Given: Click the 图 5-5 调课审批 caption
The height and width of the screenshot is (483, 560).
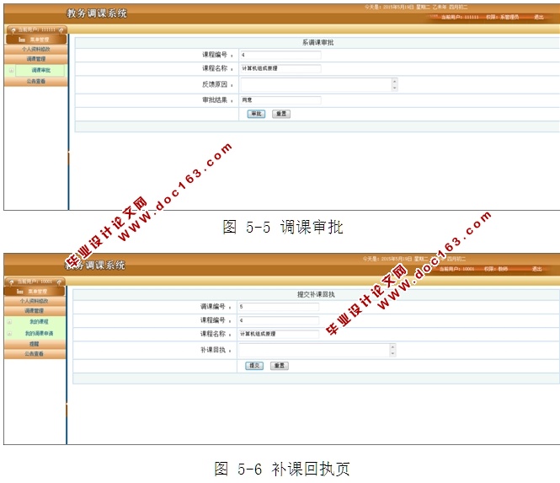Looking at the screenshot, I should pos(283,227).
